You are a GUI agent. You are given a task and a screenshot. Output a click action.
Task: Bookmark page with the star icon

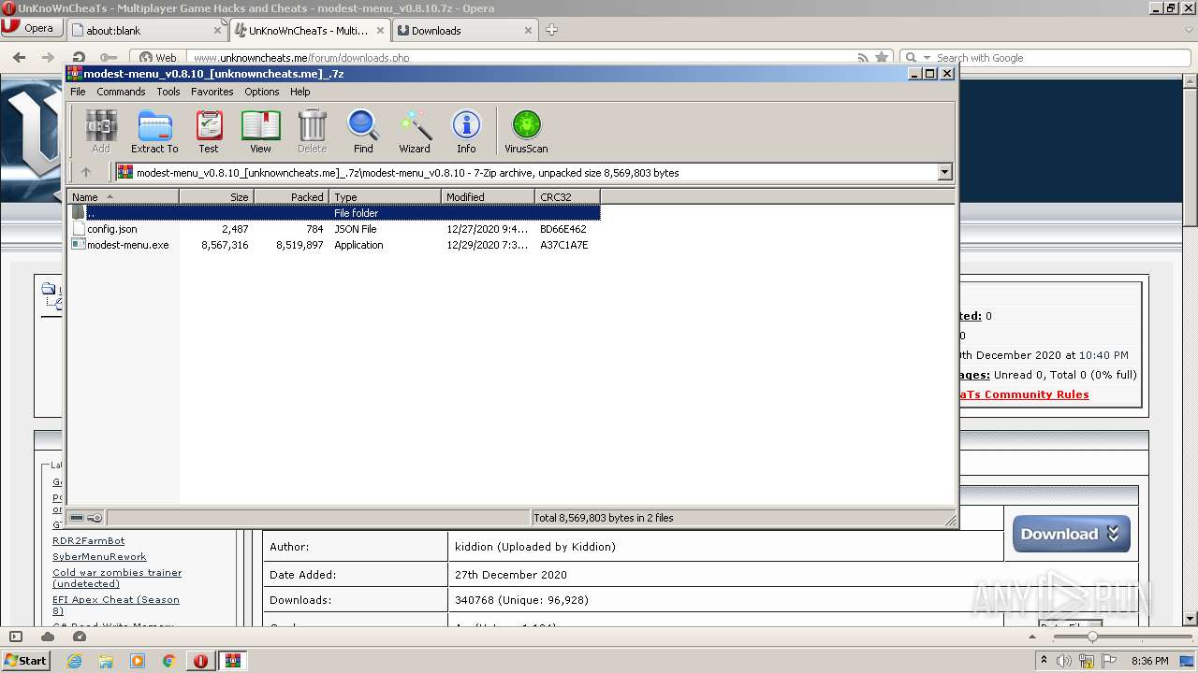881,58
